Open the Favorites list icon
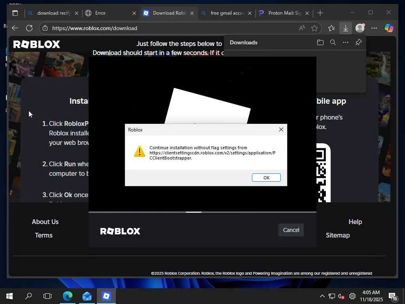The width and height of the screenshot is (405, 304). coord(331,28)
